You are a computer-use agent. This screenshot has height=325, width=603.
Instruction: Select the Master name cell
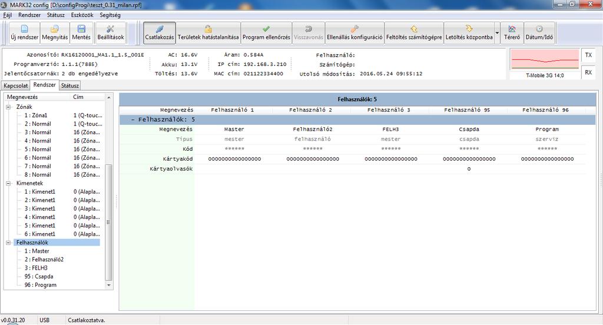(234, 130)
